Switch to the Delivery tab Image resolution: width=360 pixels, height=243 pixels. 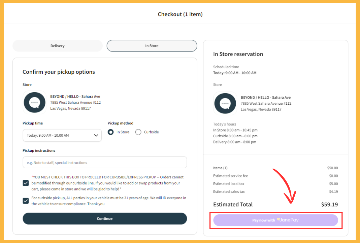[58, 46]
